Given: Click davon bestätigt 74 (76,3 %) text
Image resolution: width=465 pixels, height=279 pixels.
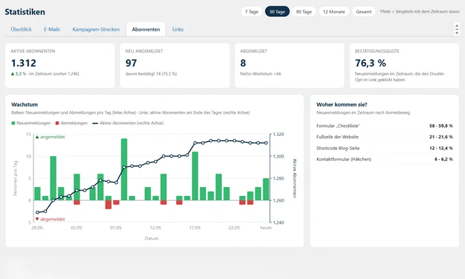Looking at the screenshot, I should (x=151, y=74).
